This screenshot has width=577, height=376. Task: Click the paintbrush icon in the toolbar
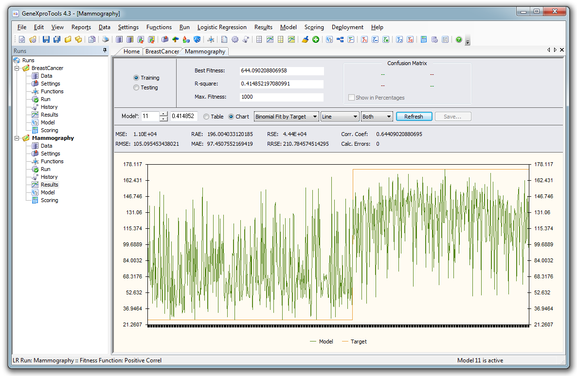305,40
